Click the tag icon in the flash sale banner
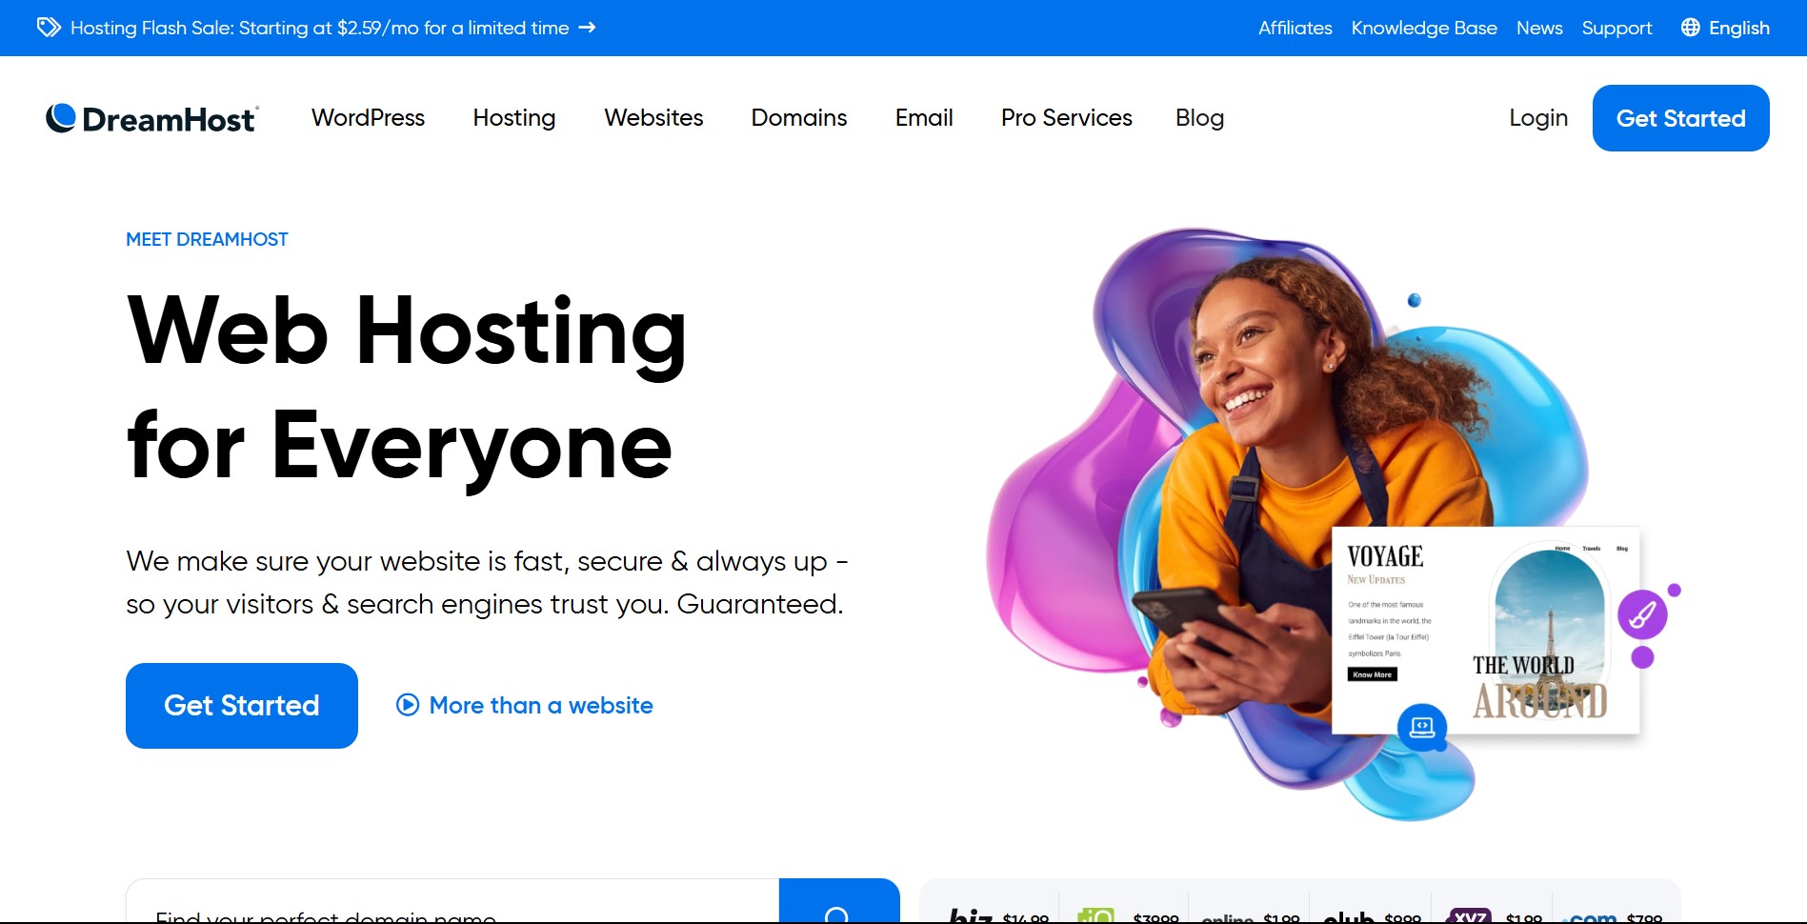1807x924 pixels. (x=47, y=28)
